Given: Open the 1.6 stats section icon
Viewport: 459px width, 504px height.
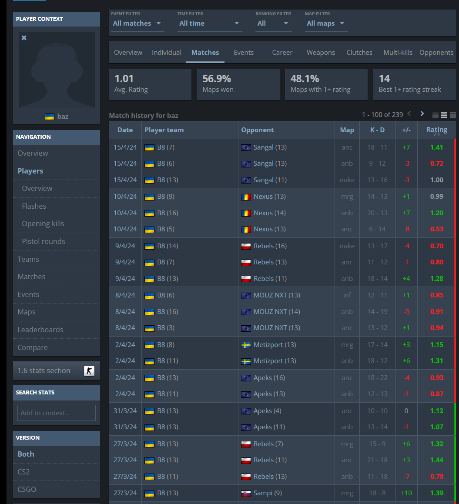Looking at the screenshot, I should click(x=89, y=370).
